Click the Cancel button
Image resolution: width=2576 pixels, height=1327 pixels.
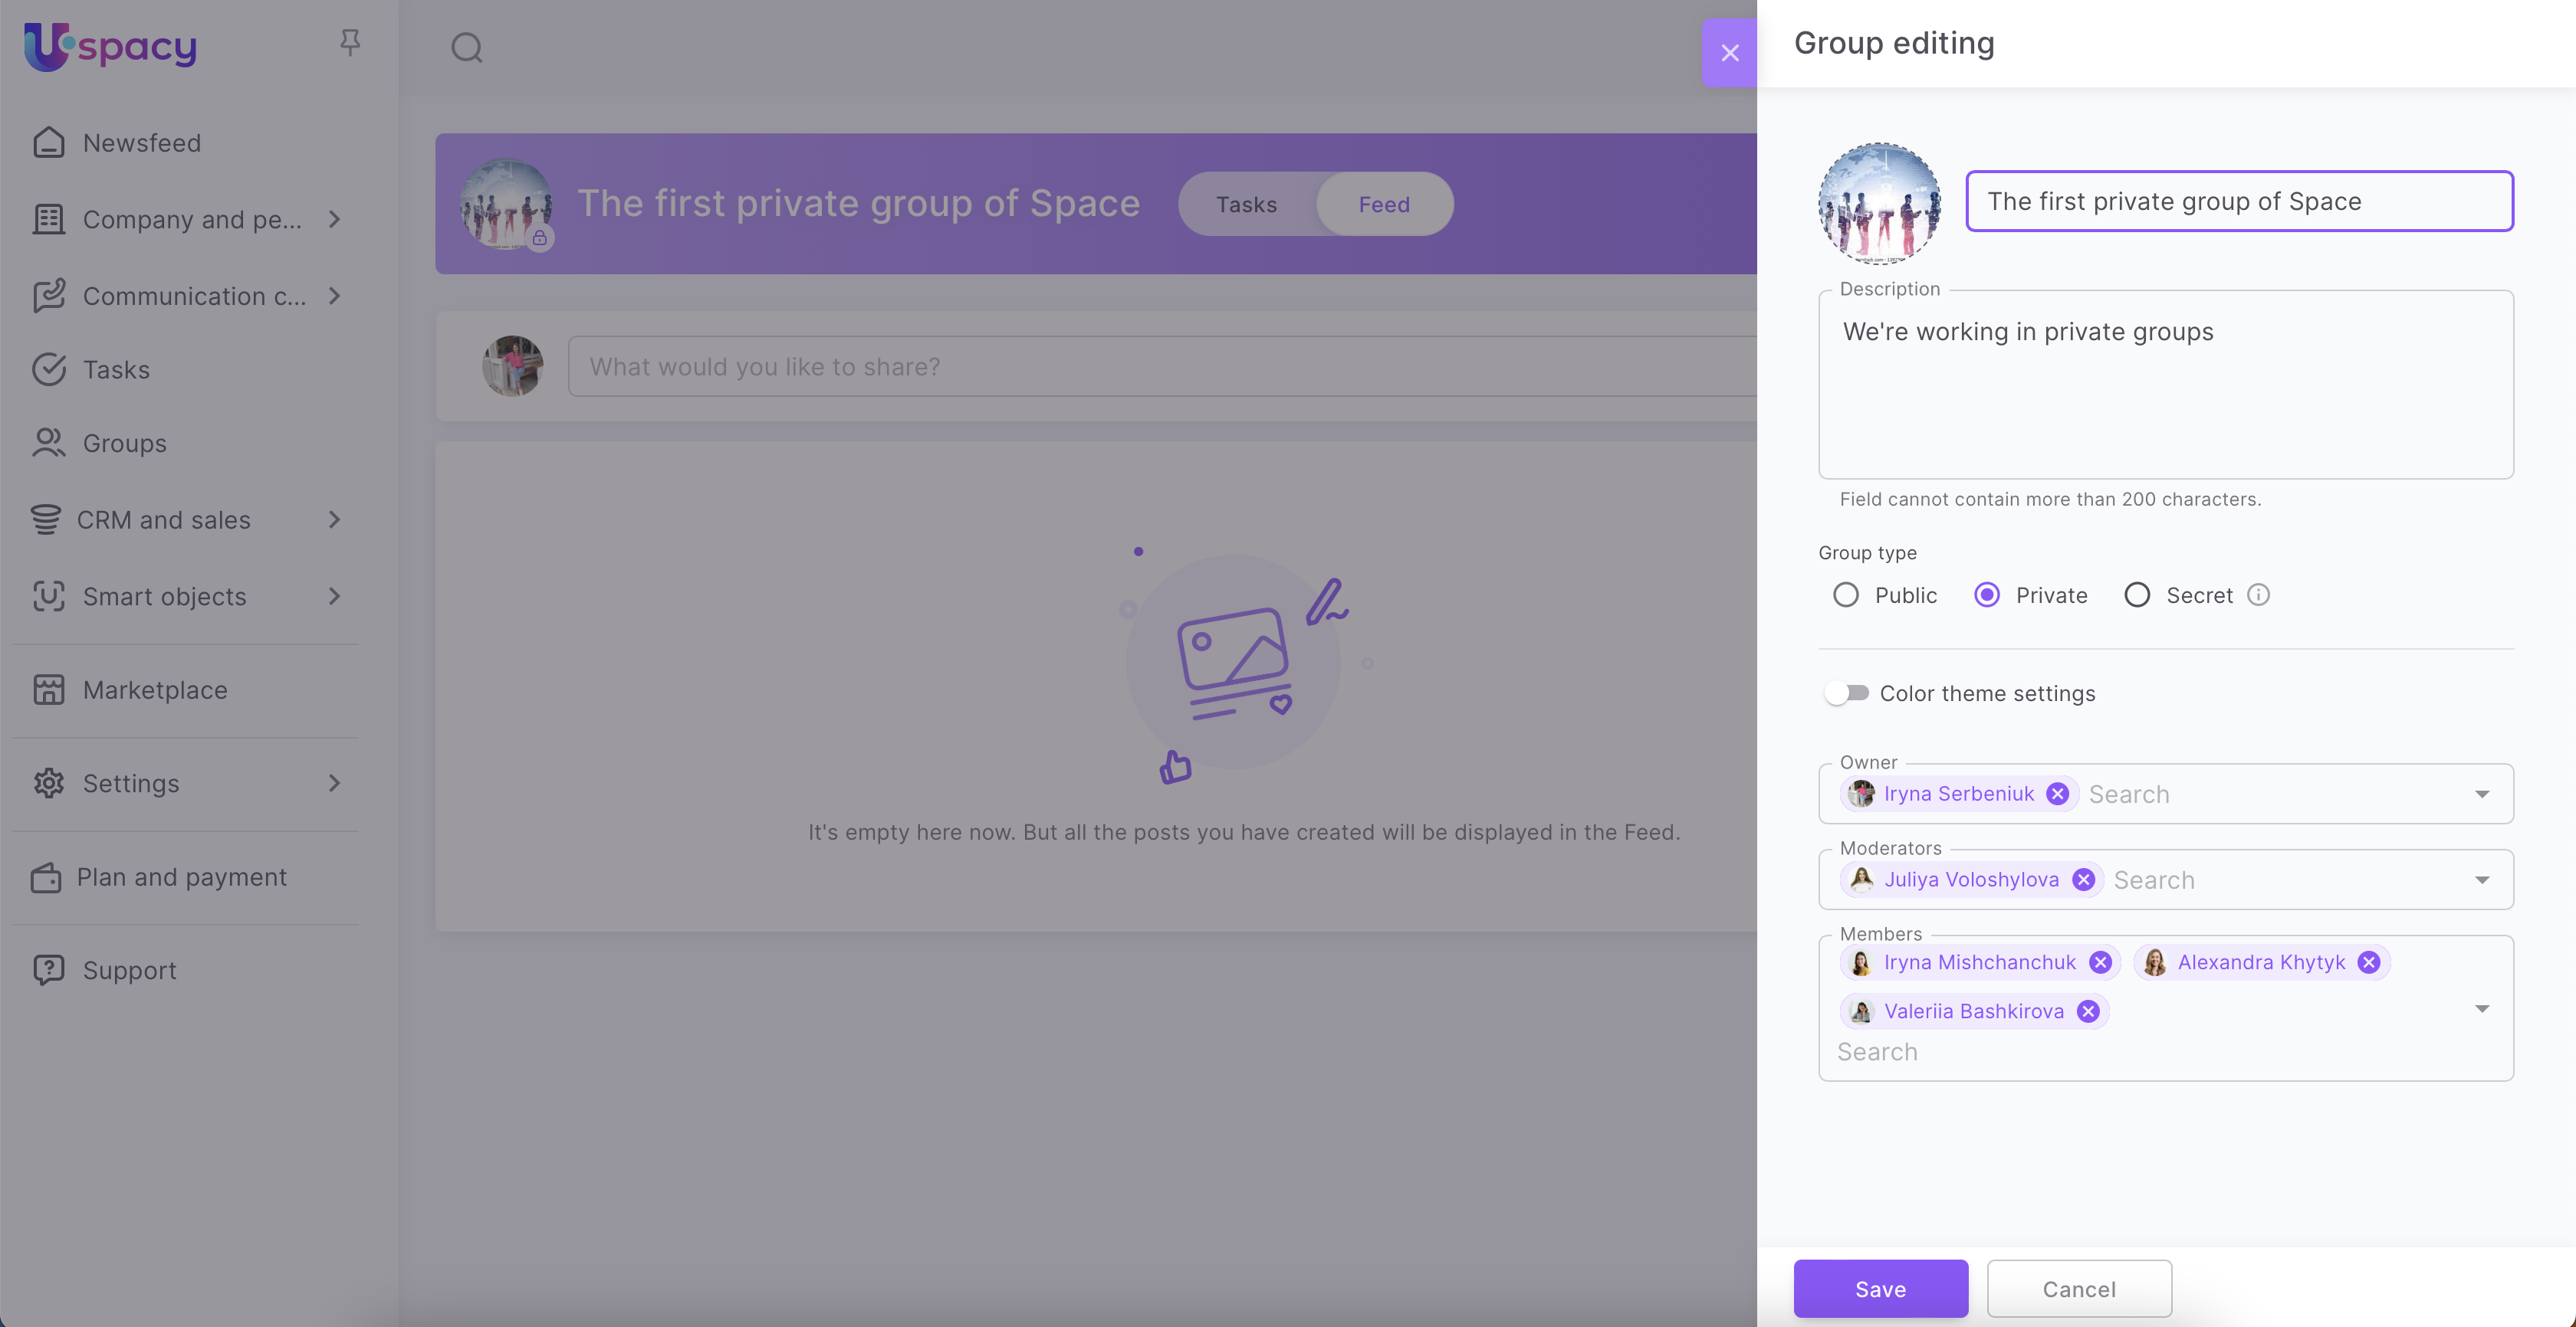click(x=2078, y=1289)
